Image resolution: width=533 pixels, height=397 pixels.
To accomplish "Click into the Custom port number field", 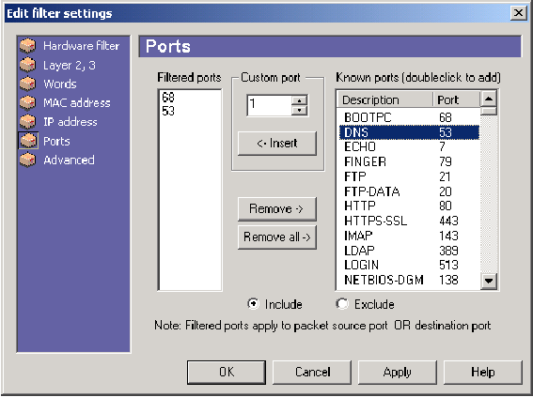I will (269, 105).
